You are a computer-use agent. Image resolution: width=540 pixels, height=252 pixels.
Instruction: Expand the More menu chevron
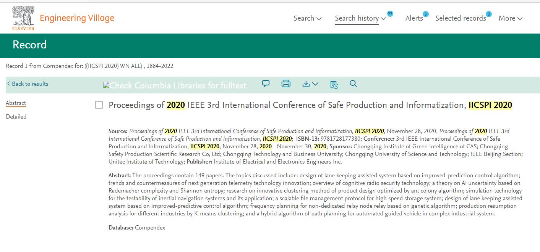tap(521, 18)
